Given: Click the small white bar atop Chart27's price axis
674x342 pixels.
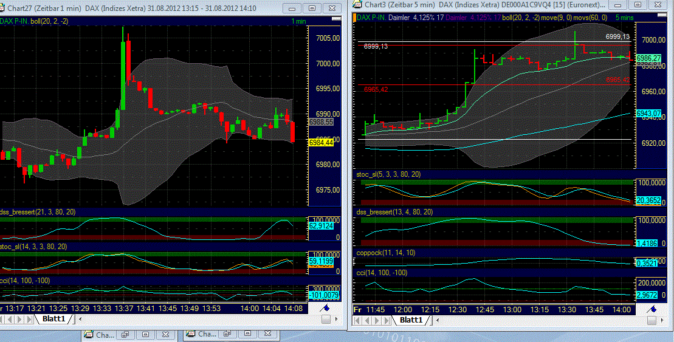Looking at the screenshot, I should coord(335,19).
